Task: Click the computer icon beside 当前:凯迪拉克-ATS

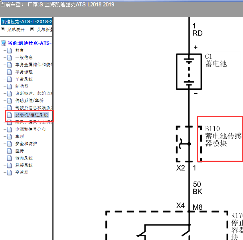Action: pyautogui.click(x=4, y=43)
